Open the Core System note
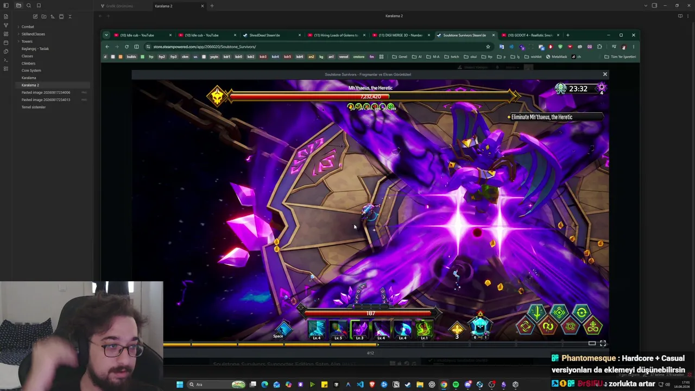Viewport: 695px width, 391px height. [x=31, y=71]
